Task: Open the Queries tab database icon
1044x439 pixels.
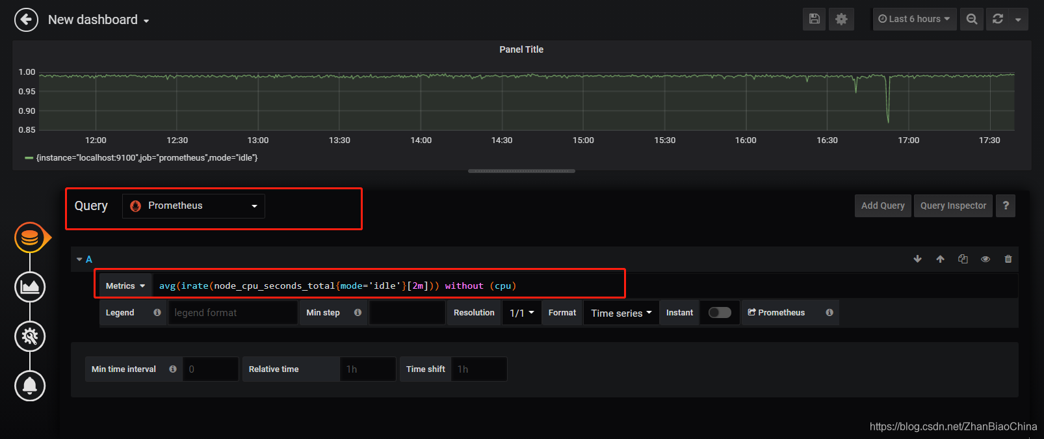Action: click(x=30, y=237)
